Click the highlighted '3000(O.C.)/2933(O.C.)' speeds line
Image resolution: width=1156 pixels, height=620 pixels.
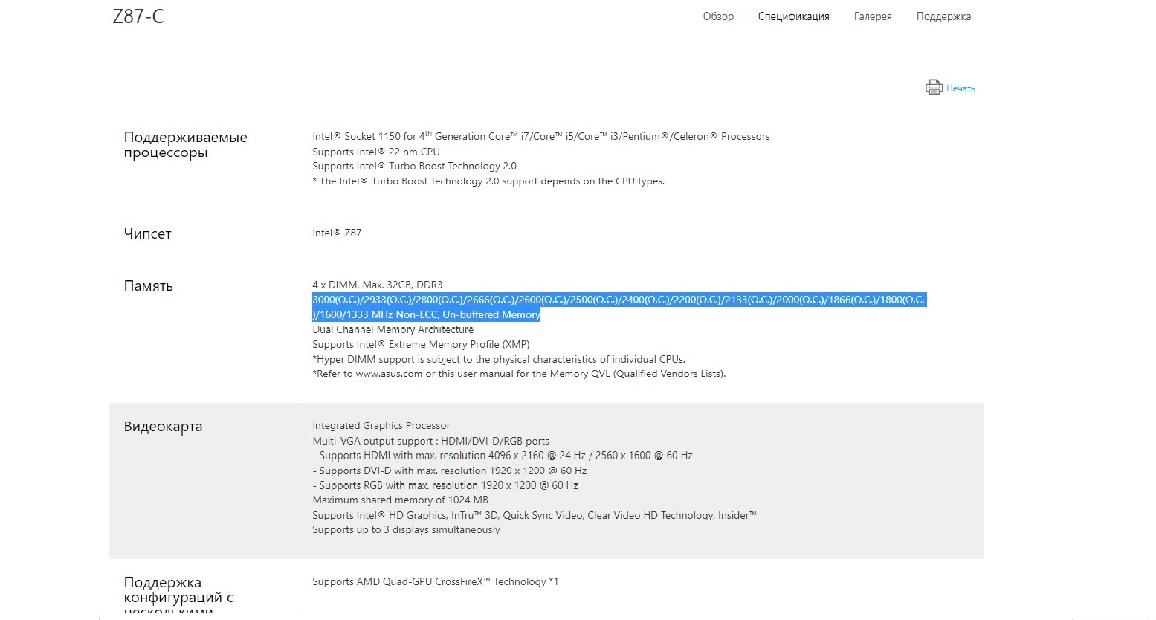tap(619, 300)
